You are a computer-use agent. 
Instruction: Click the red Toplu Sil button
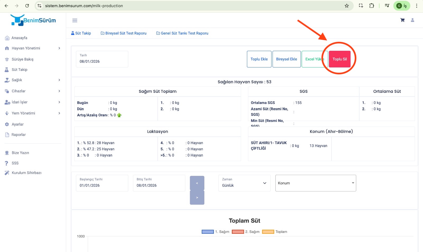(340, 59)
